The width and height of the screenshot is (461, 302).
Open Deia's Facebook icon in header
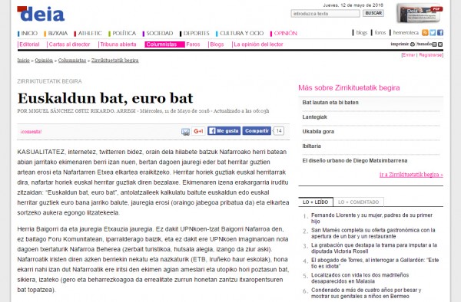(440, 32)
